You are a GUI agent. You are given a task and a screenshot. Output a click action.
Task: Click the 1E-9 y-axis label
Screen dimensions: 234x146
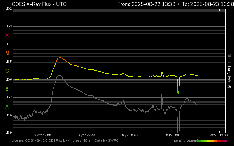tap(8, 133)
